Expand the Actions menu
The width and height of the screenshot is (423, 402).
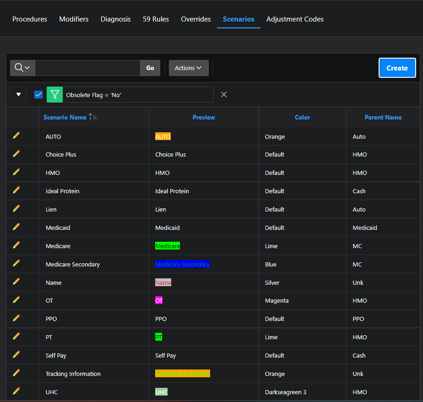(189, 68)
